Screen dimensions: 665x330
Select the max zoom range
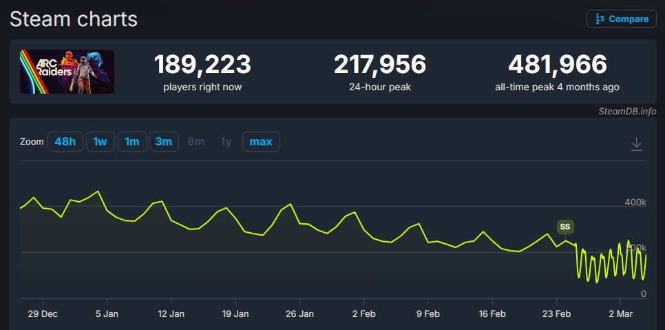coord(261,142)
